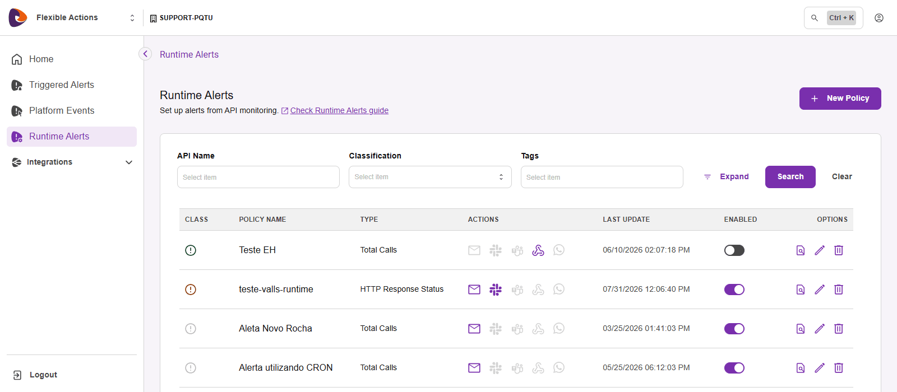Viewport: 897px width, 392px height.
Task: Edit the Teste EH policy
Action: coord(820,250)
